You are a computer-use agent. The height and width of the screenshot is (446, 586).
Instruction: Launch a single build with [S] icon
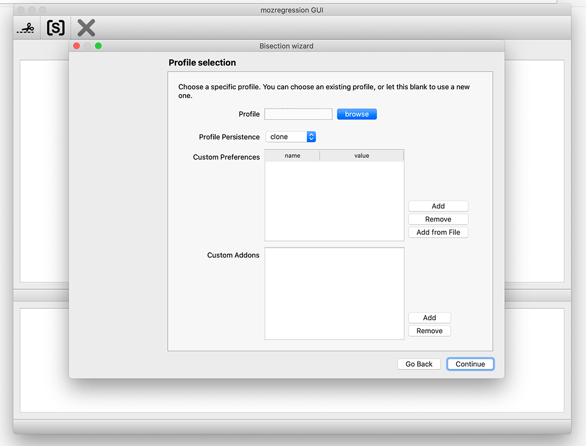(56, 28)
